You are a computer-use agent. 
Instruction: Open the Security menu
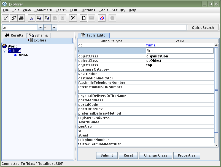point(118,10)
